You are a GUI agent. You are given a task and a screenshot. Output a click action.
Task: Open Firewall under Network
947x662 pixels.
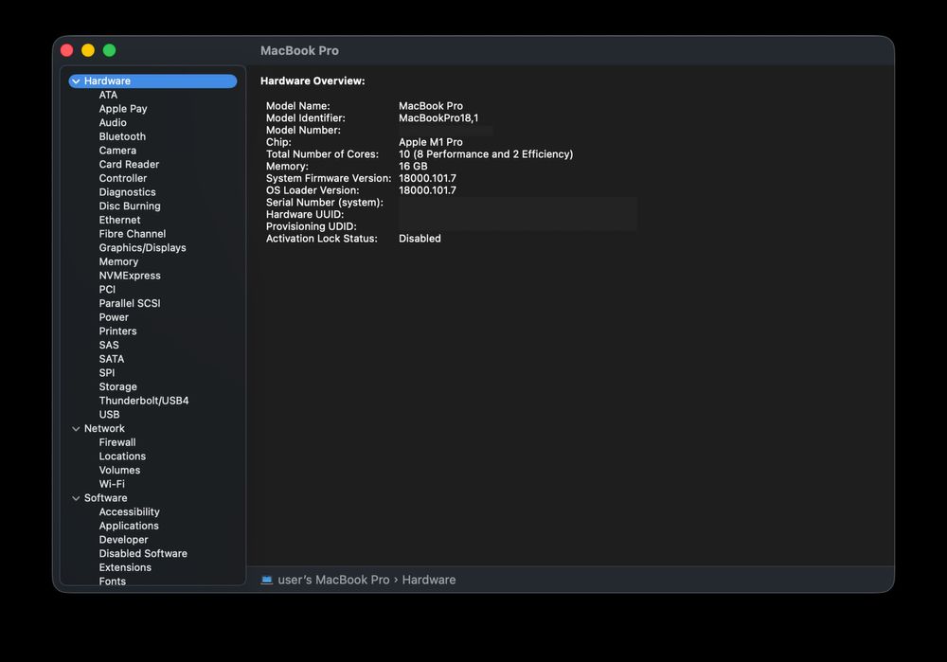tap(117, 442)
